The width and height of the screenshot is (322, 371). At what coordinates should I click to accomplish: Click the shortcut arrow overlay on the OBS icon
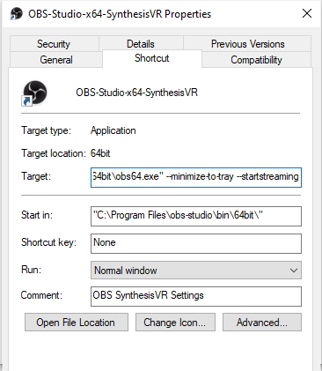26,101
